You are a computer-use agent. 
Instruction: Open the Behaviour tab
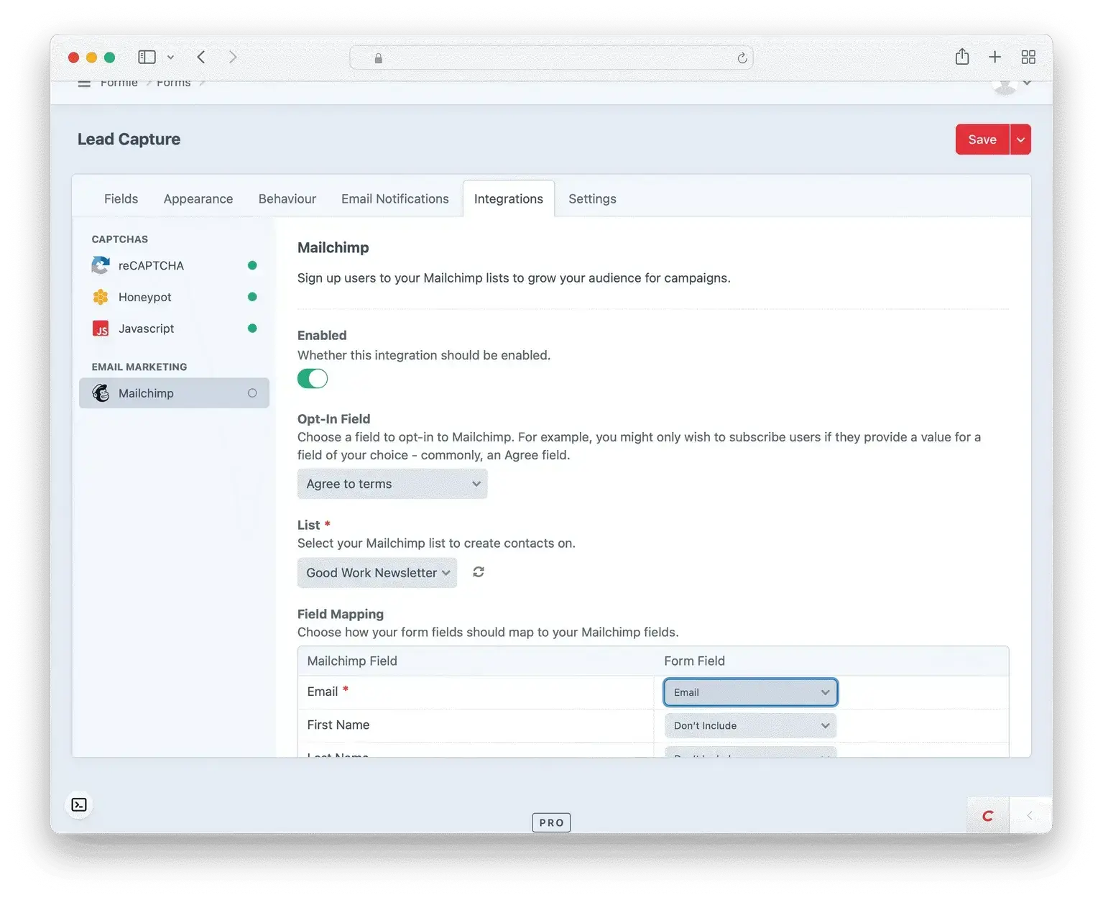click(287, 198)
